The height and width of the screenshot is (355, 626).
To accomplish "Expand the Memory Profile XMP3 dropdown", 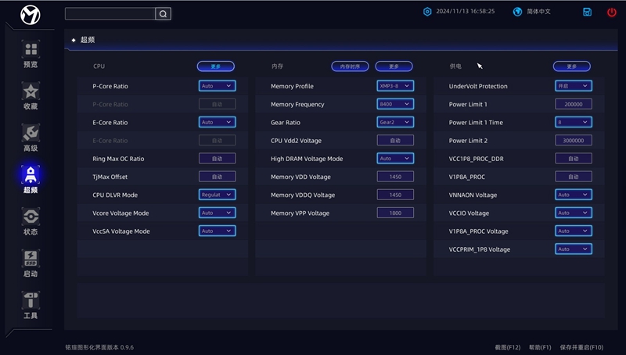I will 394,86.
